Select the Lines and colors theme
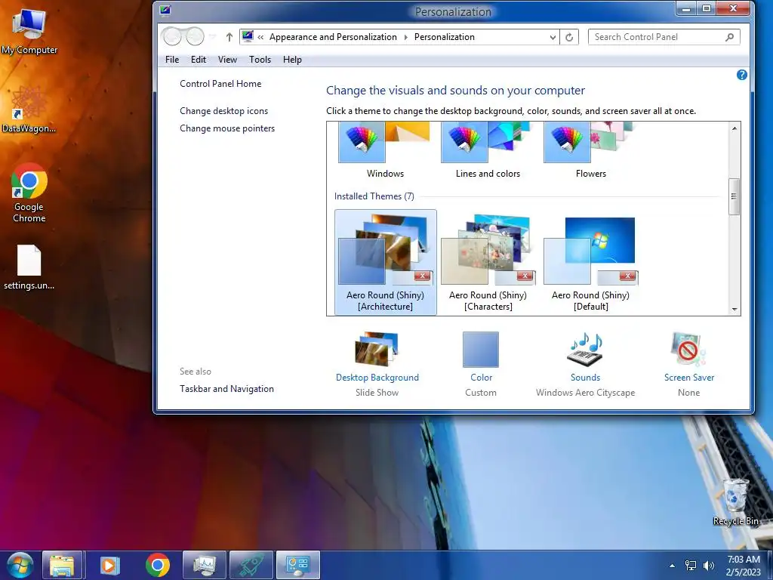This screenshot has height=580, width=773. pyautogui.click(x=488, y=150)
